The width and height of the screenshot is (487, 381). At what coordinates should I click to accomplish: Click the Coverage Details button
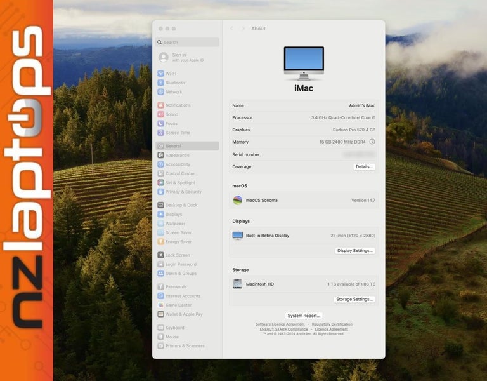coord(364,167)
